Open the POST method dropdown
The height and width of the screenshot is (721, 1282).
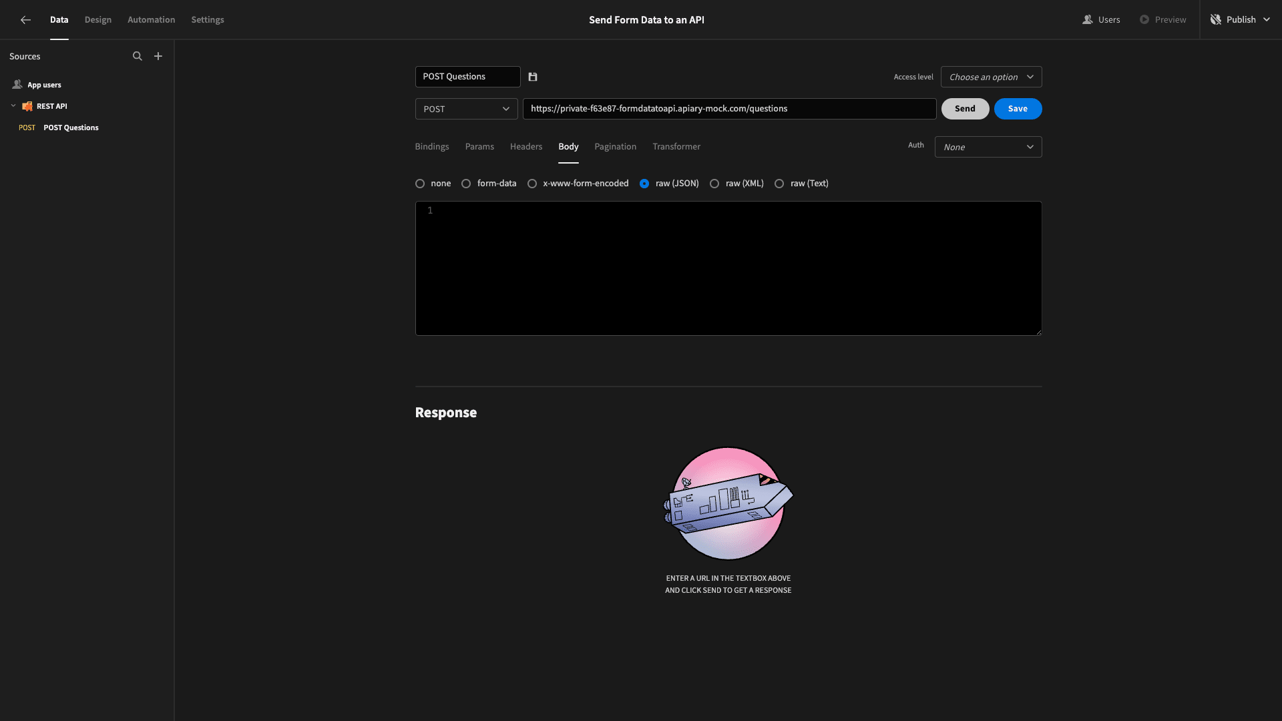(x=466, y=109)
